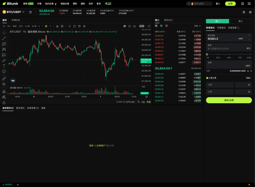This screenshot has height=187, width=255.
Task: Open trading page settings gear
Action: click(x=250, y=12)
